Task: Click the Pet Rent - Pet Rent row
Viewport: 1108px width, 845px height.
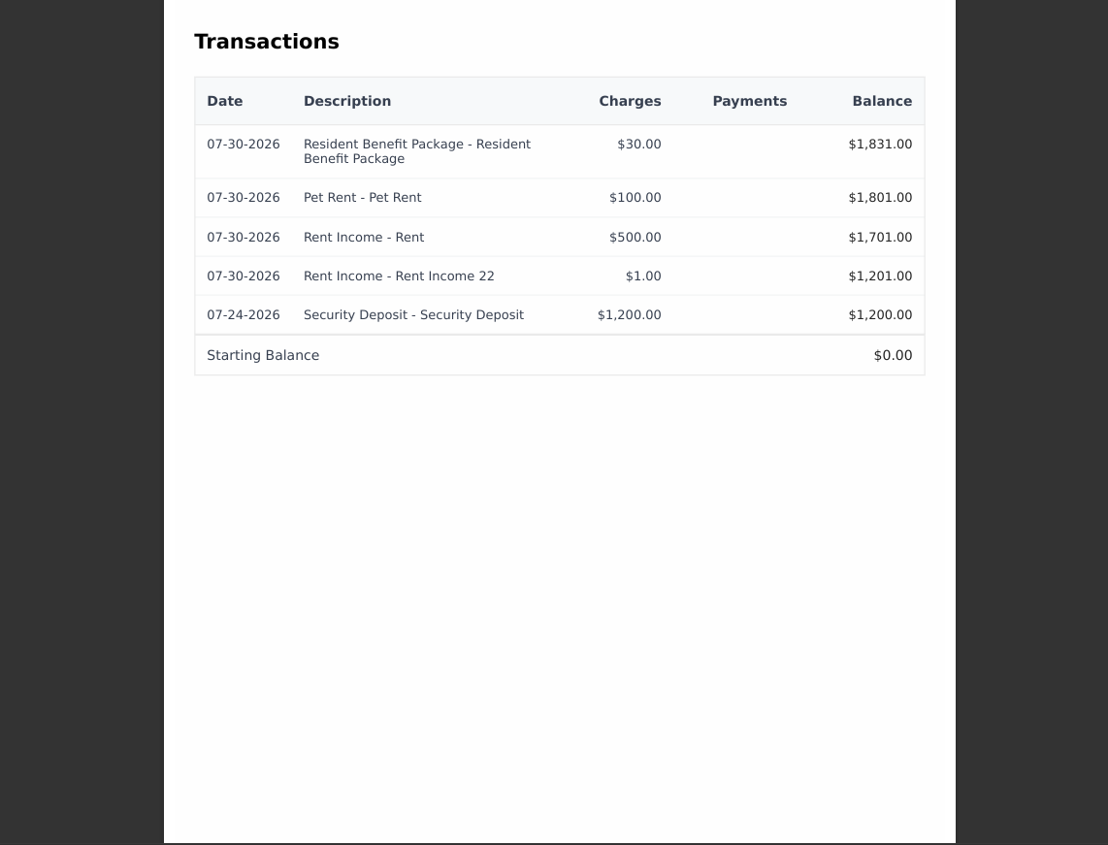Action: pyautogui.click(x=560, y=198)
